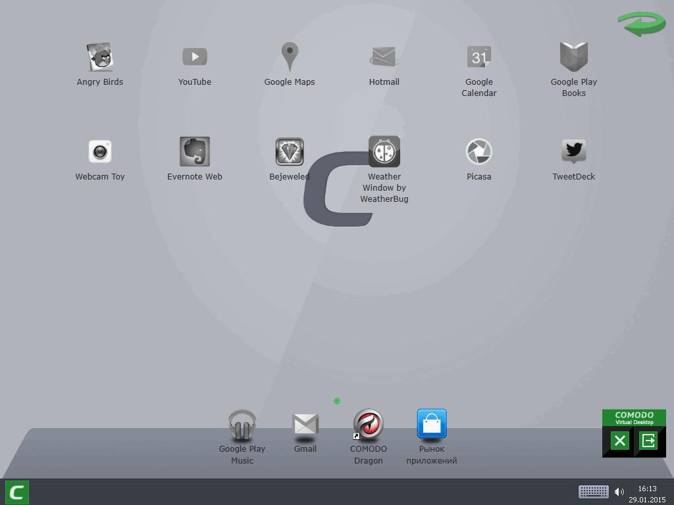Launch Webcam Toy

click(99, 151)
